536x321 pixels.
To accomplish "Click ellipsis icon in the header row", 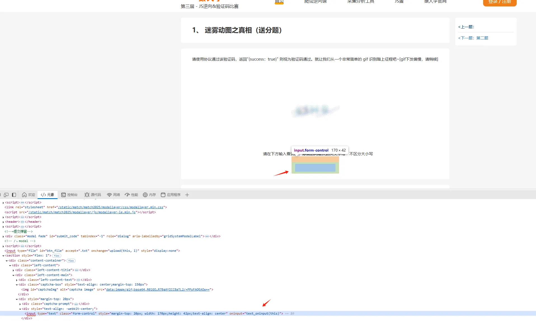I will coord(22,222).
